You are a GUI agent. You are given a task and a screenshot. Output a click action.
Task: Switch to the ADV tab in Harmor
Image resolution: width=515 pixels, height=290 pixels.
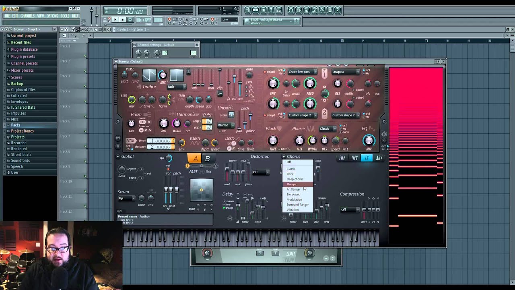pyautogui.click(x=379, y=158)
